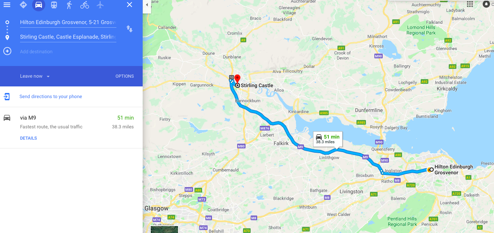Open notifications bell icon

(486, 4)
